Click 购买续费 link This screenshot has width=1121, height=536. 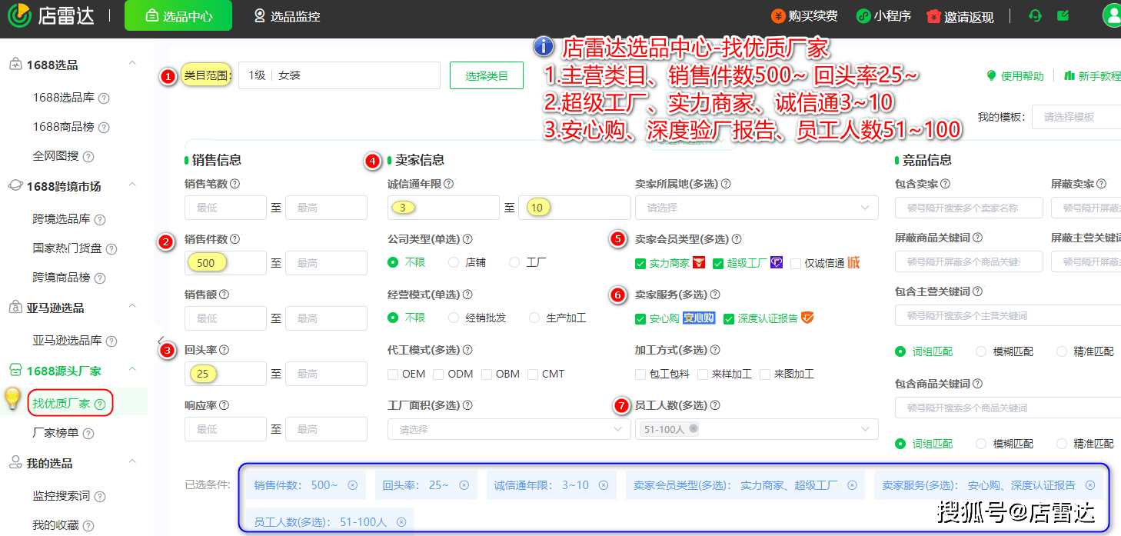(x=805, y=15)
